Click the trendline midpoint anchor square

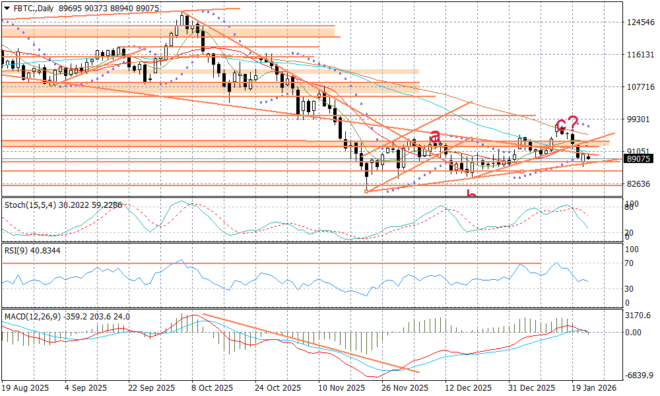[521, 172]
